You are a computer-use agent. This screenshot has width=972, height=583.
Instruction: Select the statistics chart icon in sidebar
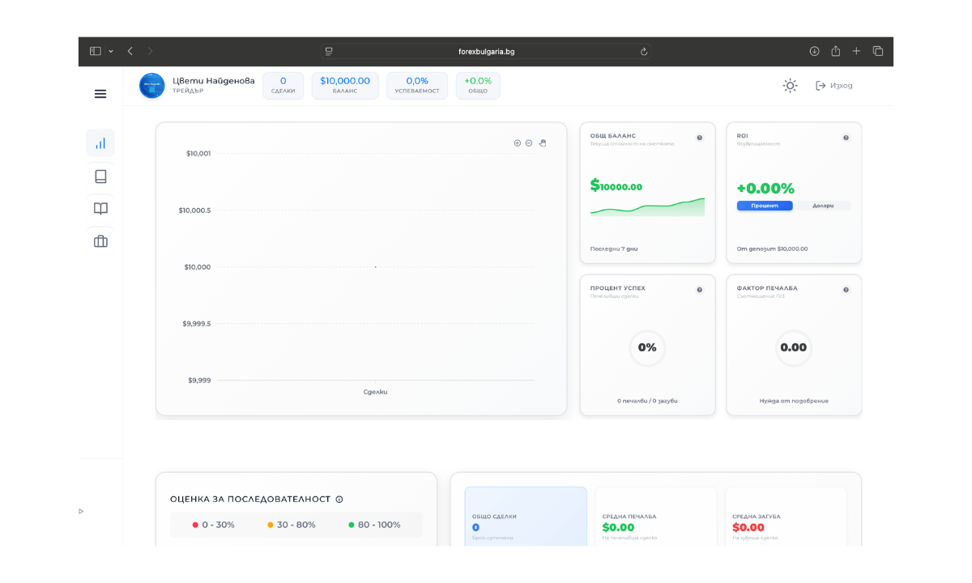point(100,143)
